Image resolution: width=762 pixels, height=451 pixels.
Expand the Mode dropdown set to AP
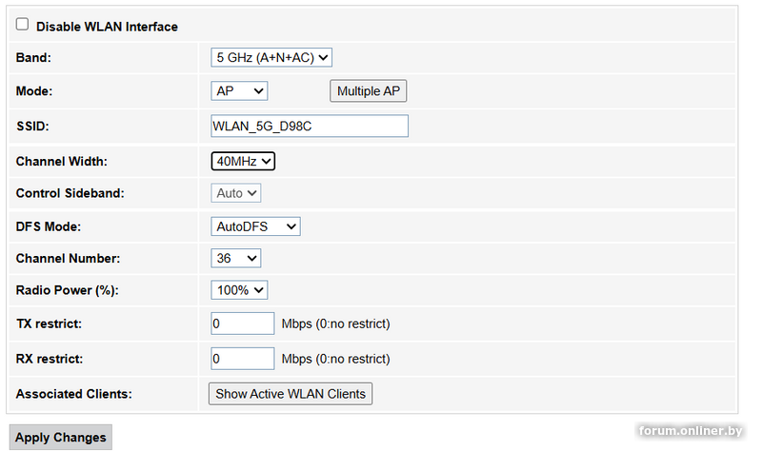[239, 90]
